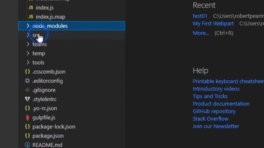Open Printable keyboard cheatsheet link
Image resolution: width=264 pixels, height=148 pixels.
pos(228,81)
